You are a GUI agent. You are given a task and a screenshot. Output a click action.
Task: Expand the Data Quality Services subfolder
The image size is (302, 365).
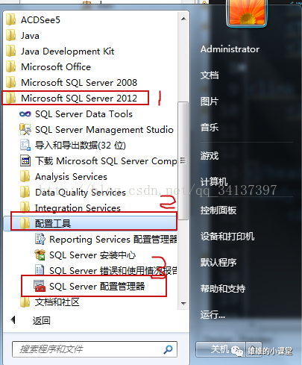tap(81, 192)
